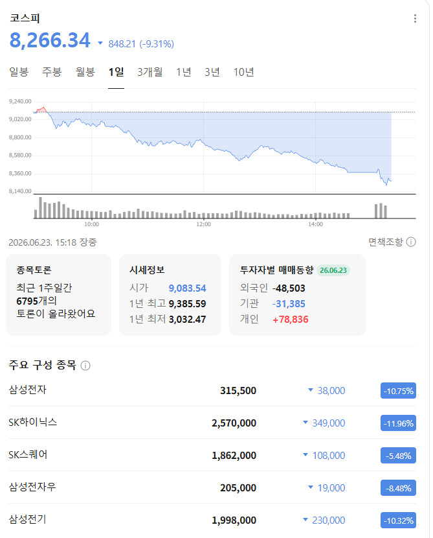This screenshot has height=538, width=433.
Task: Click the 1년 최고 value 9,385.59
Action: tap(188, 303)
